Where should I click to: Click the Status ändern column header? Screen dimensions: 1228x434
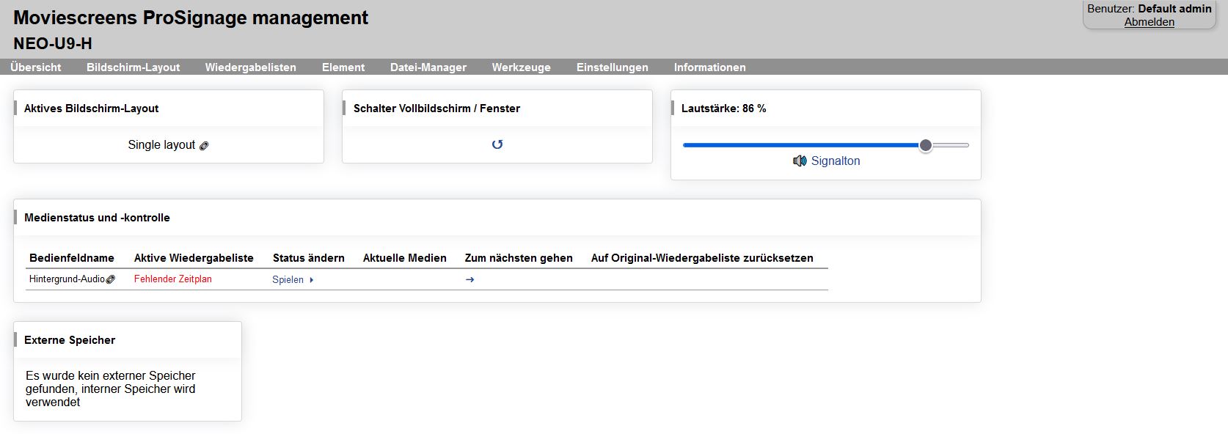pos(309,258)
